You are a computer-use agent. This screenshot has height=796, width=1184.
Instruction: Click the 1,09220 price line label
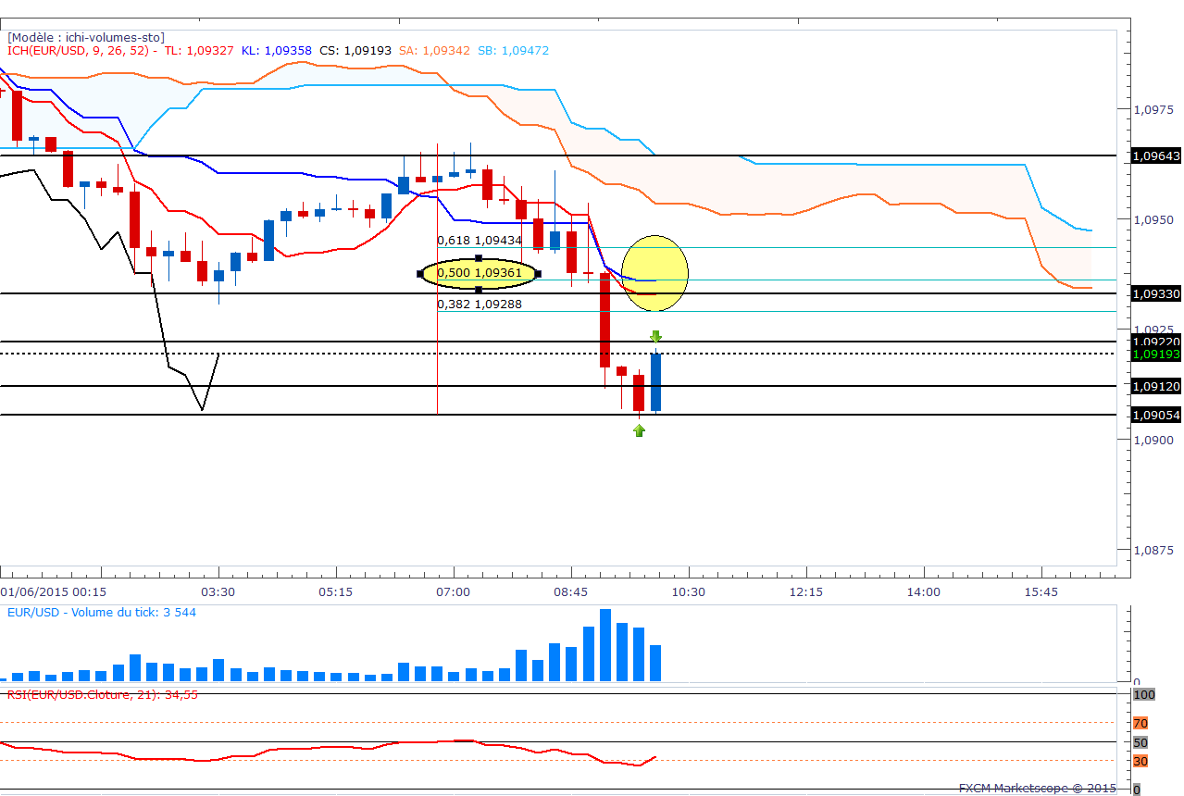tap(1156, 342)
